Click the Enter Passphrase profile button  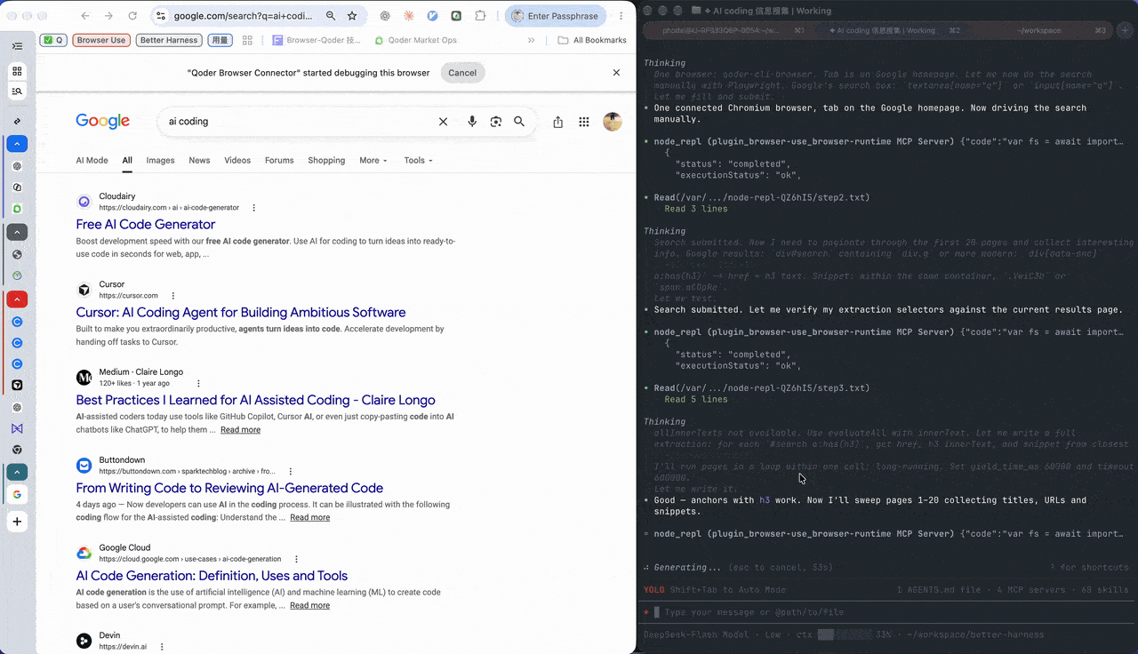click(x=556, y=16)
